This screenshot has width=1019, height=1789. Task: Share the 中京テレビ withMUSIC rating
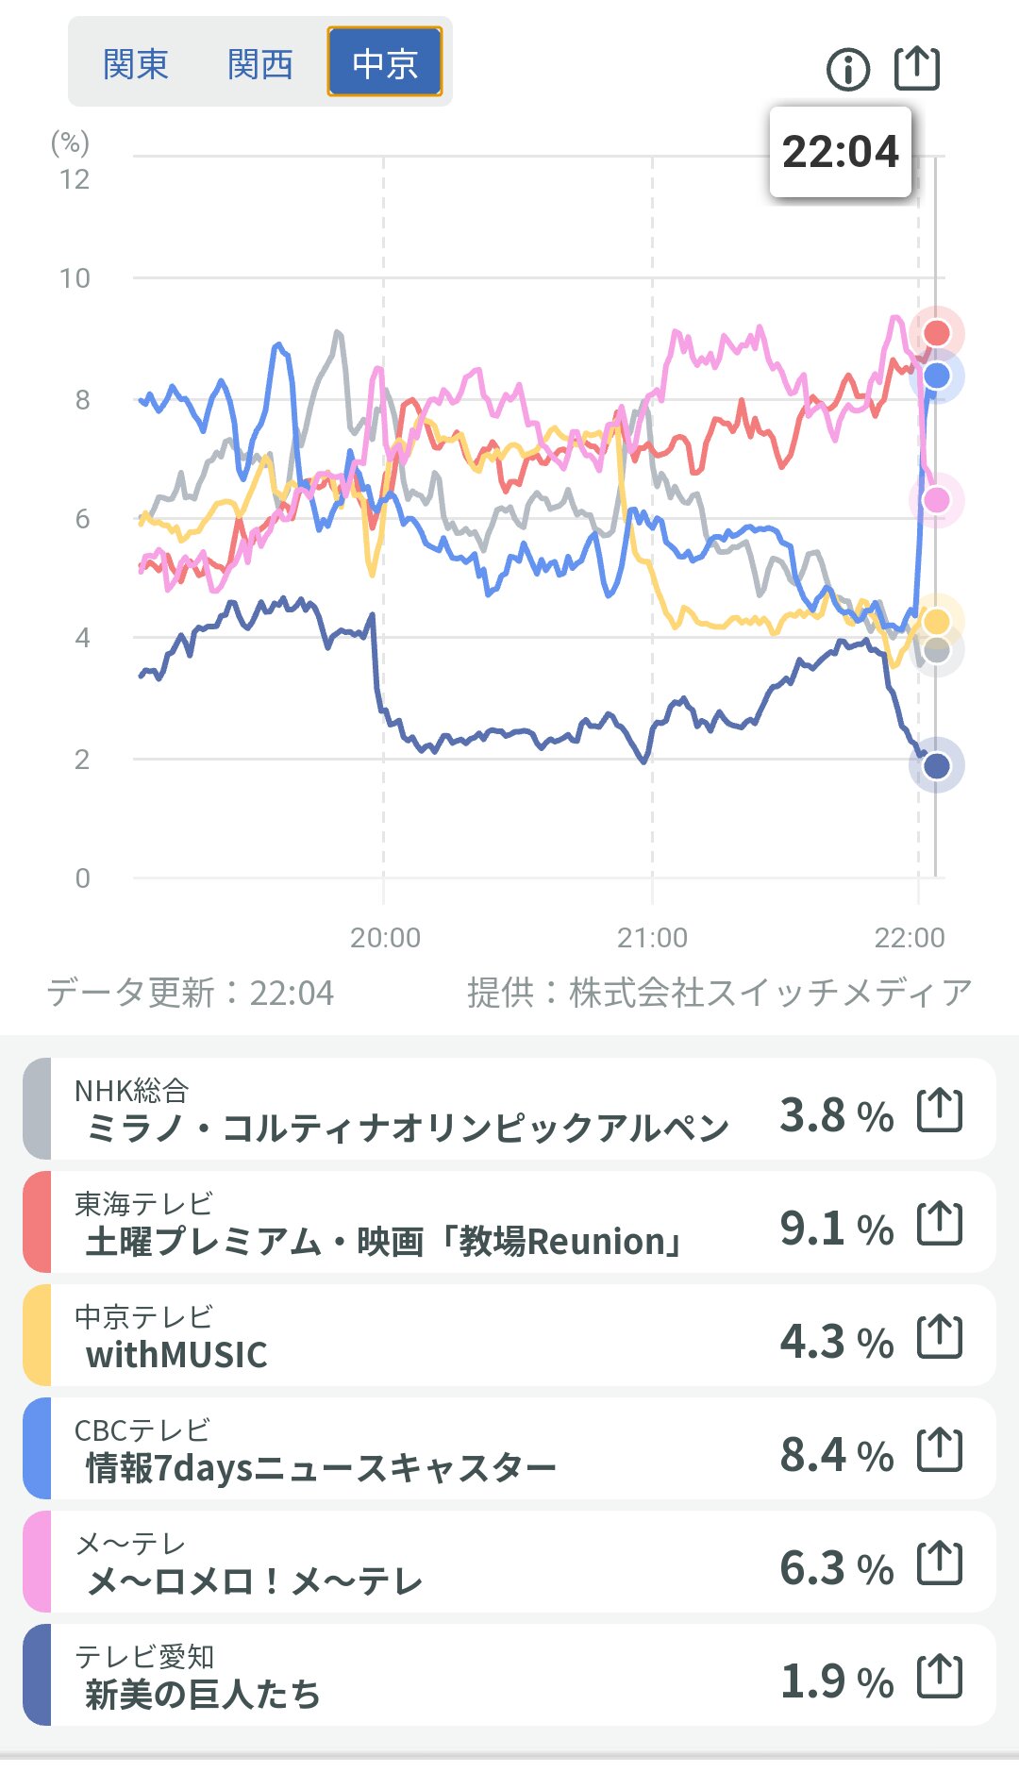coord(940,1336)
